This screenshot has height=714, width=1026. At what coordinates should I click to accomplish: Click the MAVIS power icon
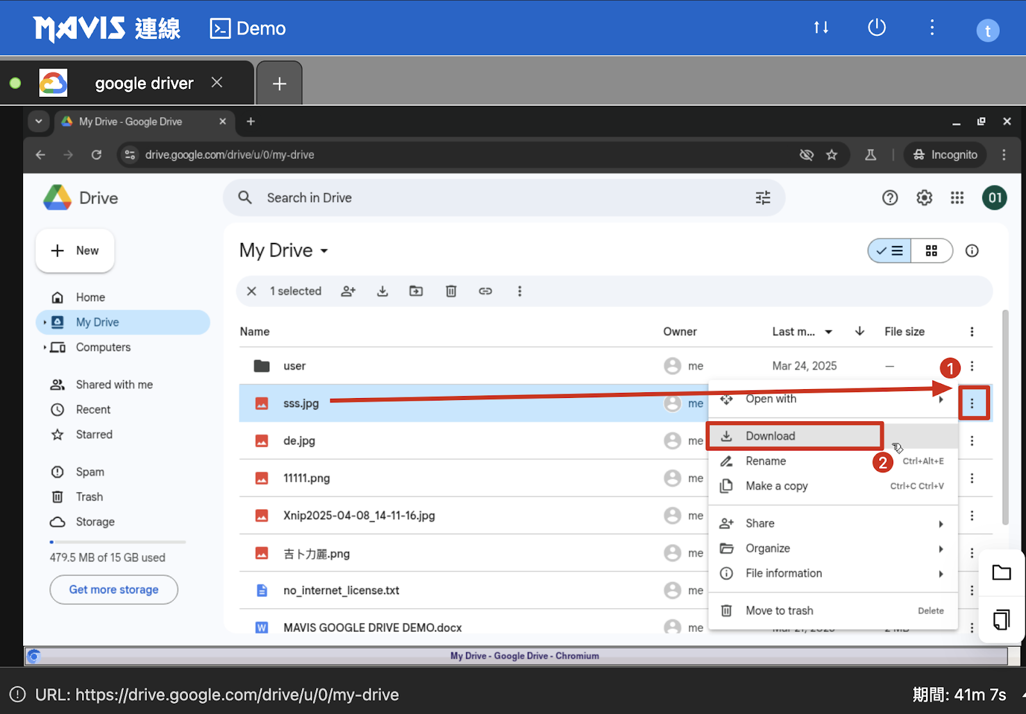876,28
